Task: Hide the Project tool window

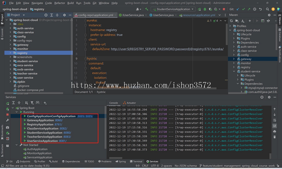Action: pos(70,15)
